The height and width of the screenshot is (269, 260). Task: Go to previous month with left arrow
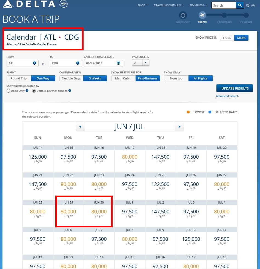[80, 127]
